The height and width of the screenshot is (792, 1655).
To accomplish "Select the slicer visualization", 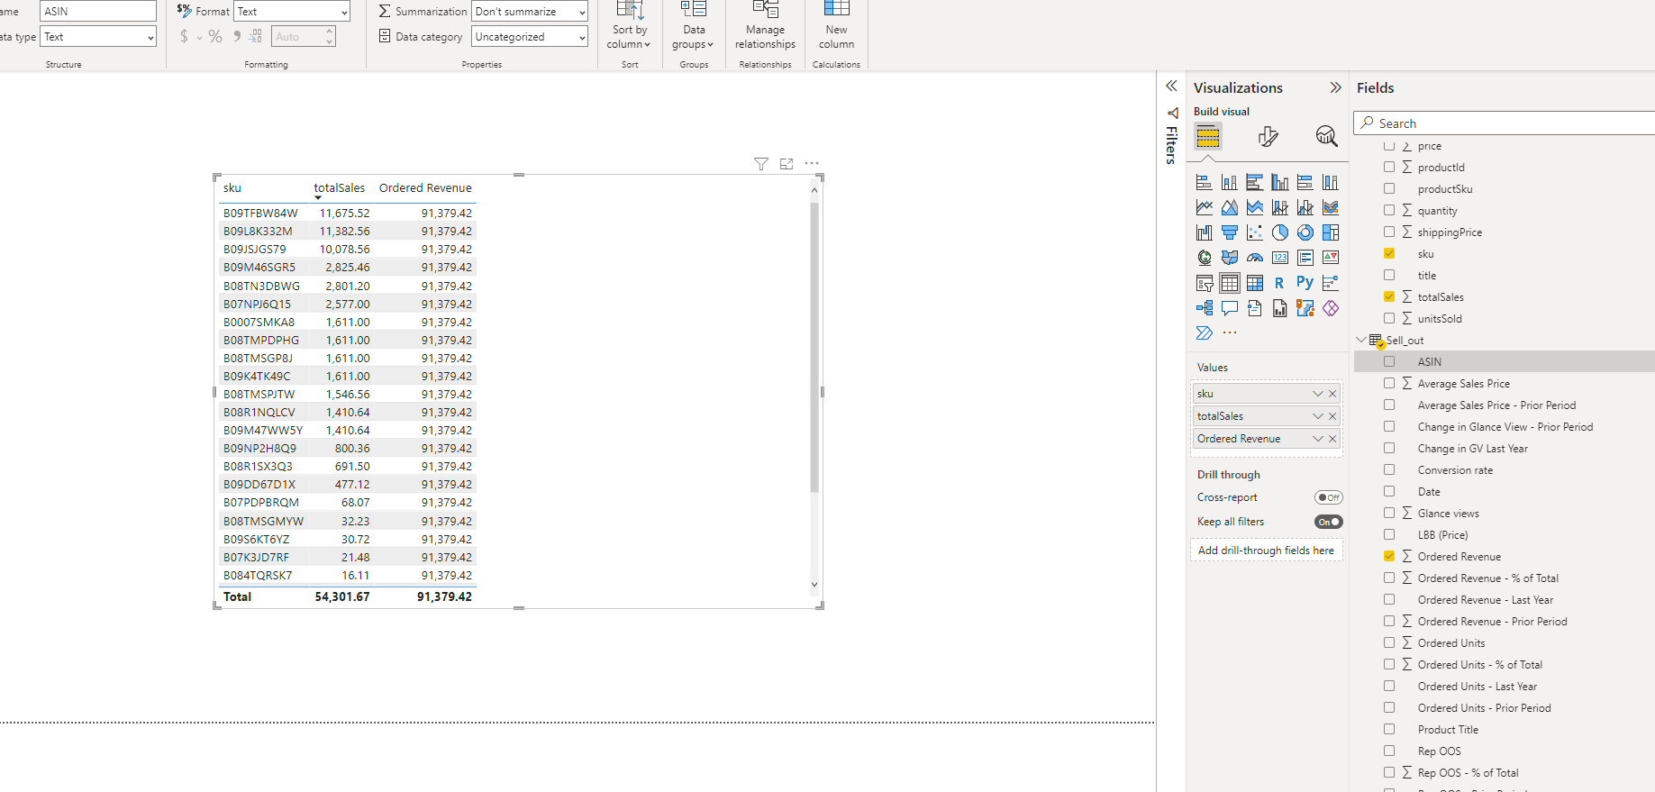I will click(1204, 283).
